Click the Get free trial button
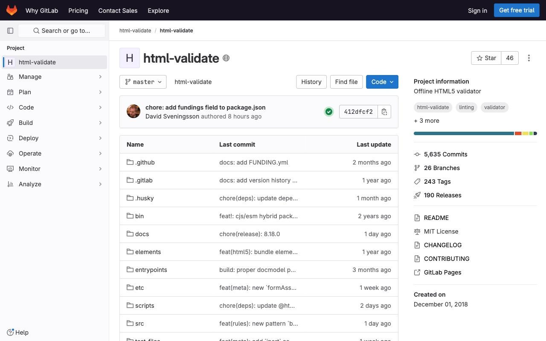The image size is (546, 341). click(517, 10)
